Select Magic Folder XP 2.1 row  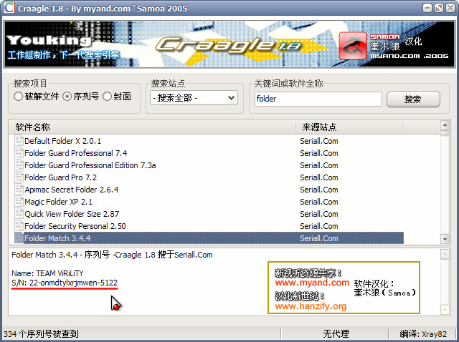pos(209,202)
